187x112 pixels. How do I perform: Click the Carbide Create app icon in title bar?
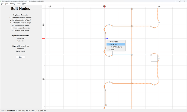[x=1, y=1]
